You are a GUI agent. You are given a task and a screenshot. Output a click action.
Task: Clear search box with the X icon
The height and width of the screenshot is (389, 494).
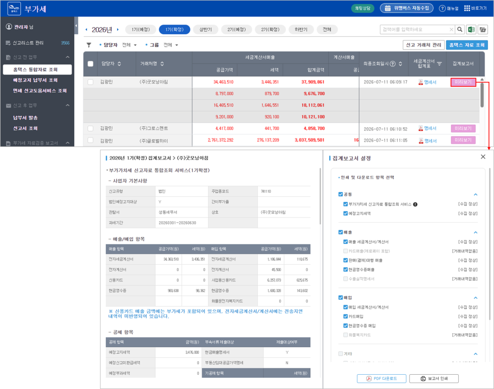click(451, 30)
